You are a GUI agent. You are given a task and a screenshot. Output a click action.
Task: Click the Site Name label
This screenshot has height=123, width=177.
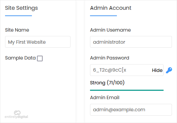click(17, 30)
